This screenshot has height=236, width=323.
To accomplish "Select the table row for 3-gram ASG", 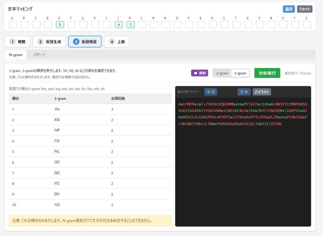I will point(90,120).
